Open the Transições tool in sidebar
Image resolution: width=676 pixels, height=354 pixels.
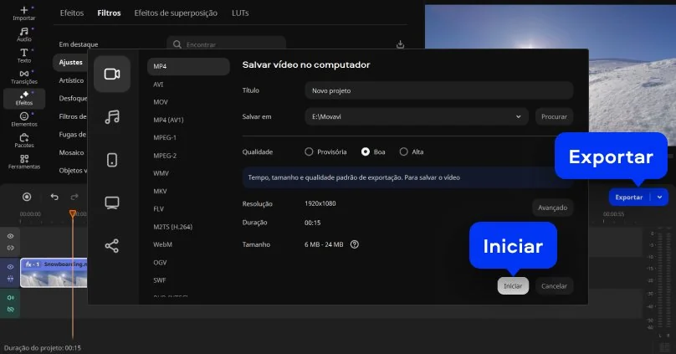pos(24,76)
